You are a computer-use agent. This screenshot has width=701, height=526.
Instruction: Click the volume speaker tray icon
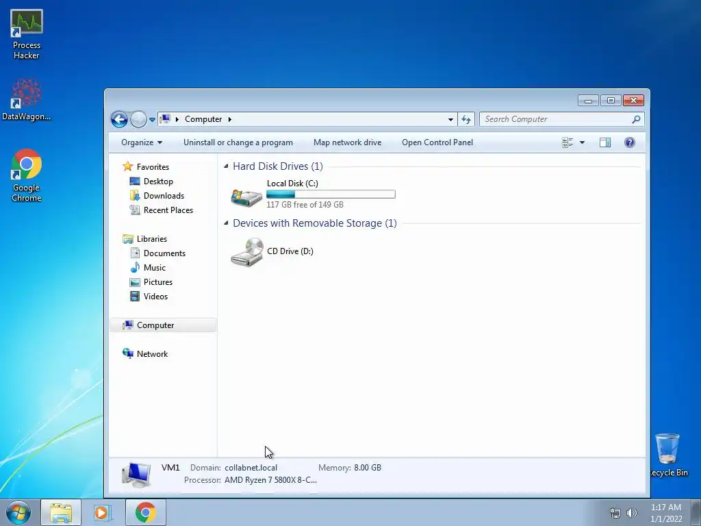[x=632, y=513]
